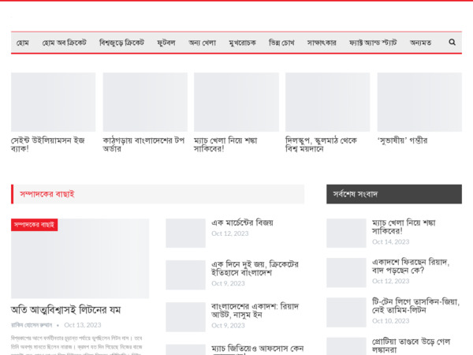Open article এক মার্চেন্টের বিজয়
Viewport: 473px width, 355px height.
[242, 222]
